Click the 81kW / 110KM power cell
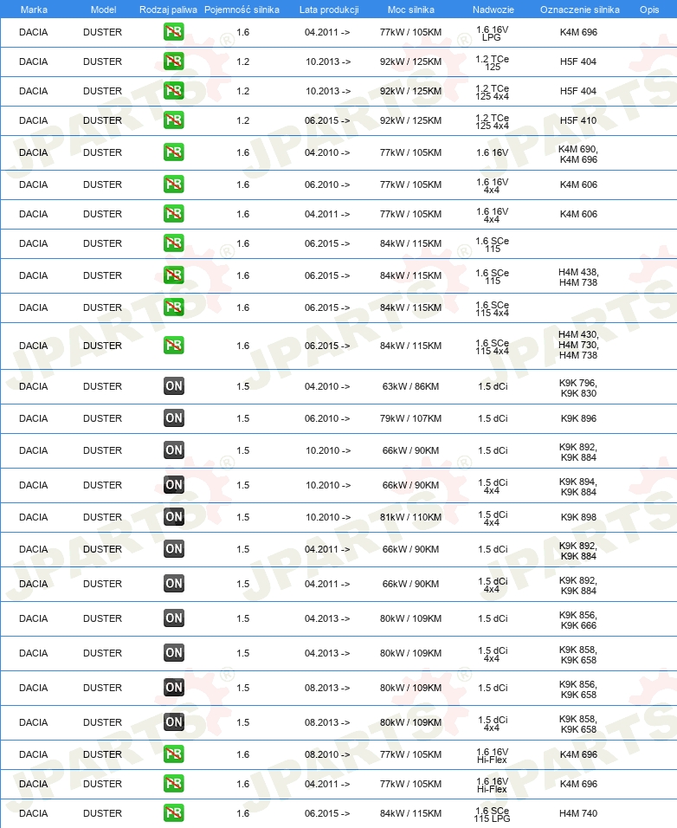This screenshot has height=828, width=677. tap(410, 517)
